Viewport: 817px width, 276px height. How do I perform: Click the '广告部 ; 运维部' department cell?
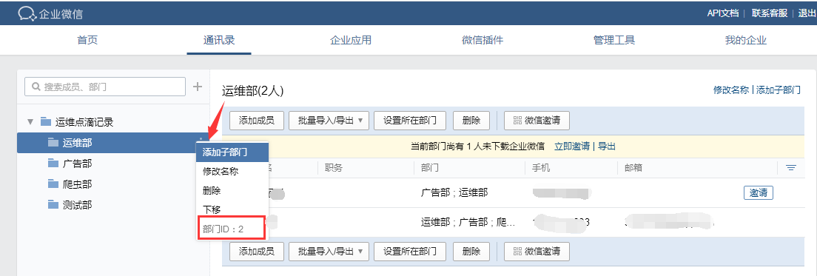(x=454, y=192)
